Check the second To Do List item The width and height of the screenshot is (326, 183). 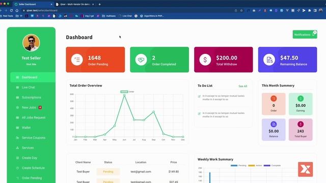199,114
